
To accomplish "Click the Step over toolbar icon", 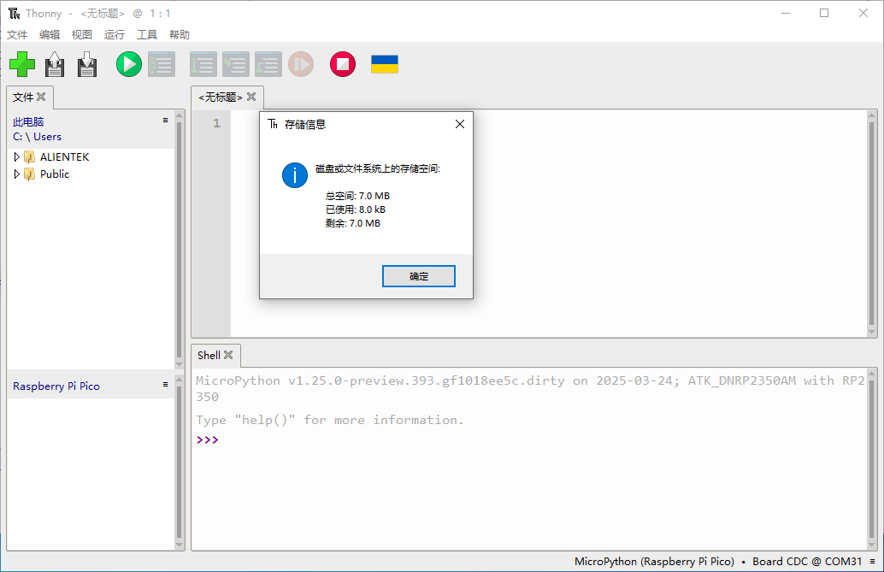I will (203, 64).
